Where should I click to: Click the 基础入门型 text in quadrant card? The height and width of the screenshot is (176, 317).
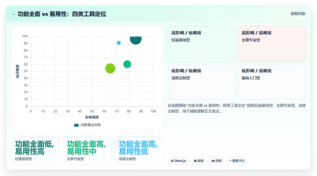tap(251, 78)
